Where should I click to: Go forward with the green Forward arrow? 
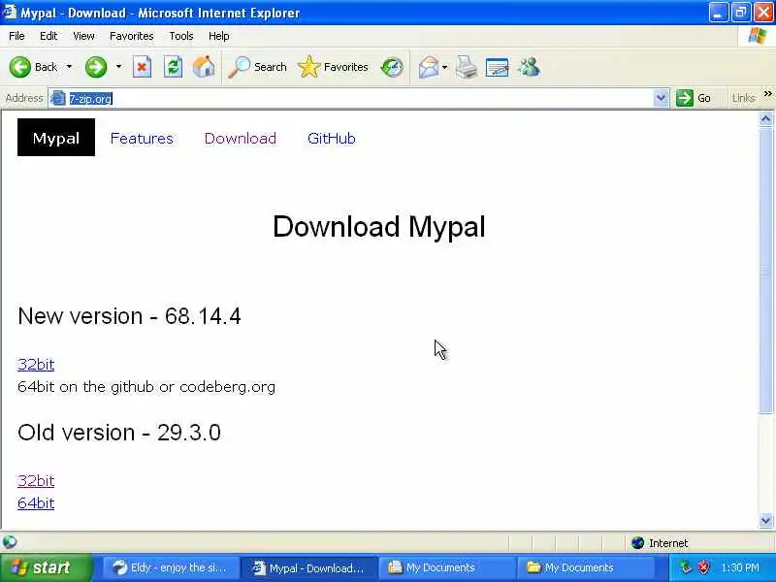click(x=96, y=67)
